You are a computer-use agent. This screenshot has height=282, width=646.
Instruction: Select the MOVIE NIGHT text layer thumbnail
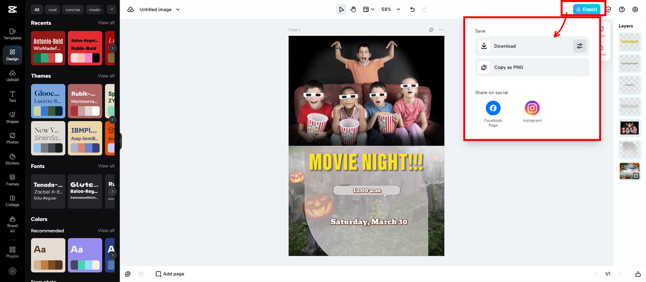(629, 41)
